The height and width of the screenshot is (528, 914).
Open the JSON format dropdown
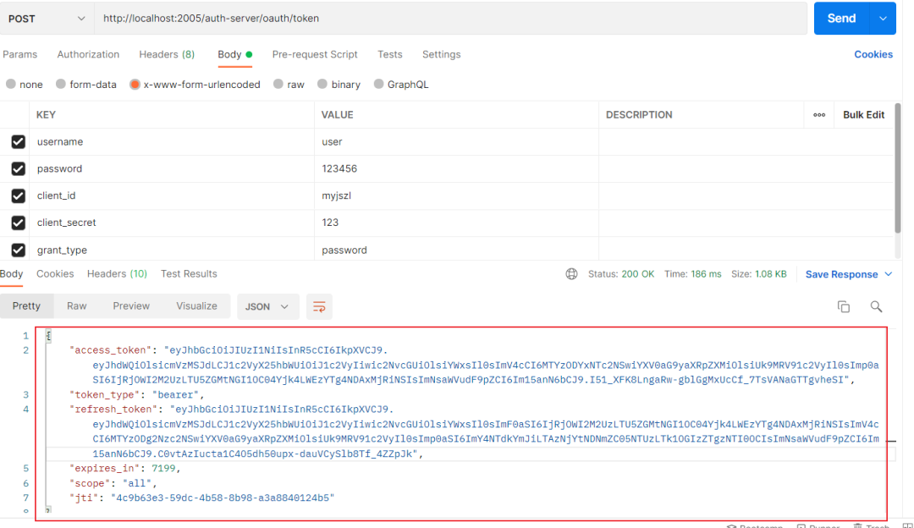pyautogui.click(x=267, y=306)
